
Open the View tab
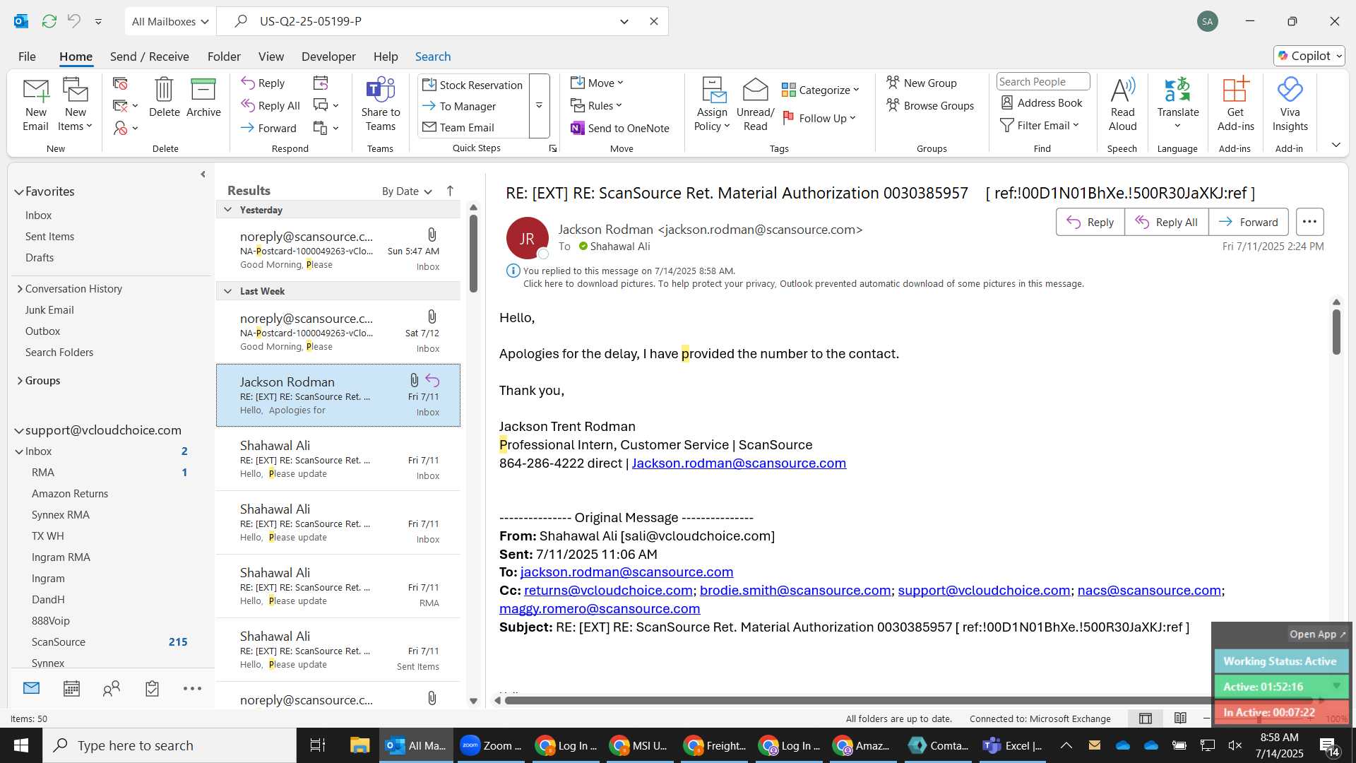pyautogui.click(x=270, y=57)
